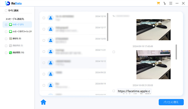Click the conversation list scrollbar
188x109 pixels.
(108, 27)
